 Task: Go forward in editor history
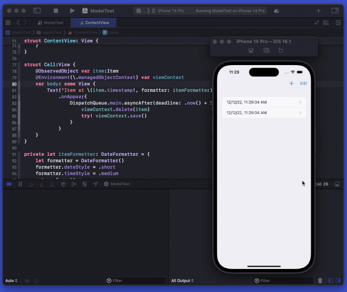pos(25,23)
